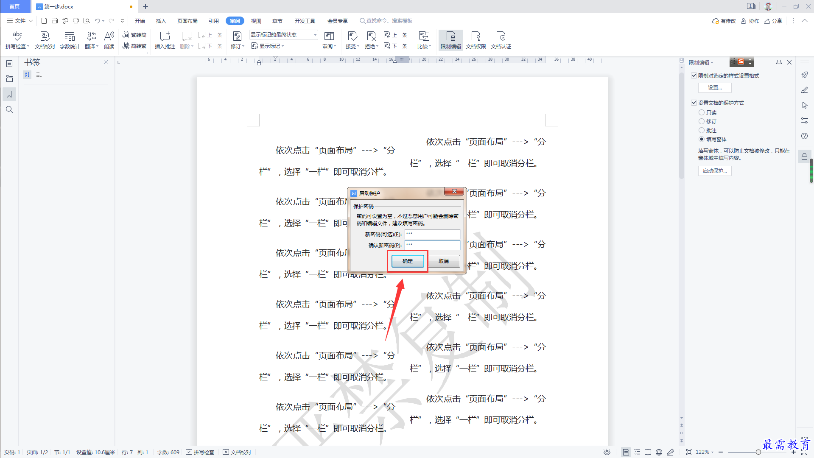Screen dimensions: 814x458
Task: Open 文档权限 document permissions
Action: click(x=476, y=40)
